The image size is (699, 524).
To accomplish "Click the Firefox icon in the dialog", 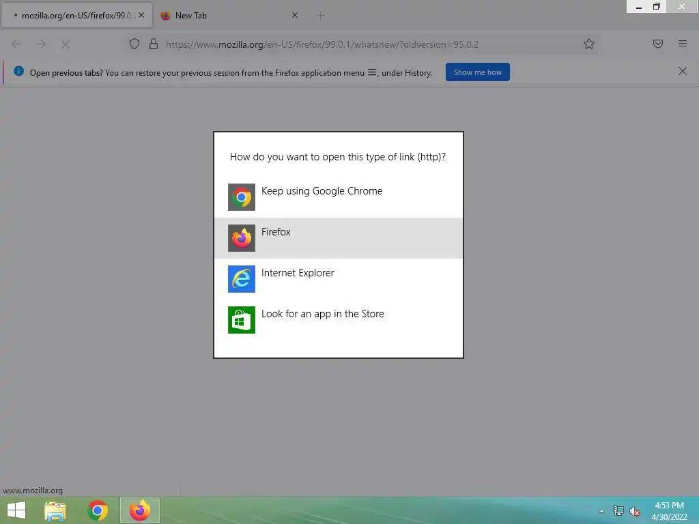I will click(x=242, y=238).
